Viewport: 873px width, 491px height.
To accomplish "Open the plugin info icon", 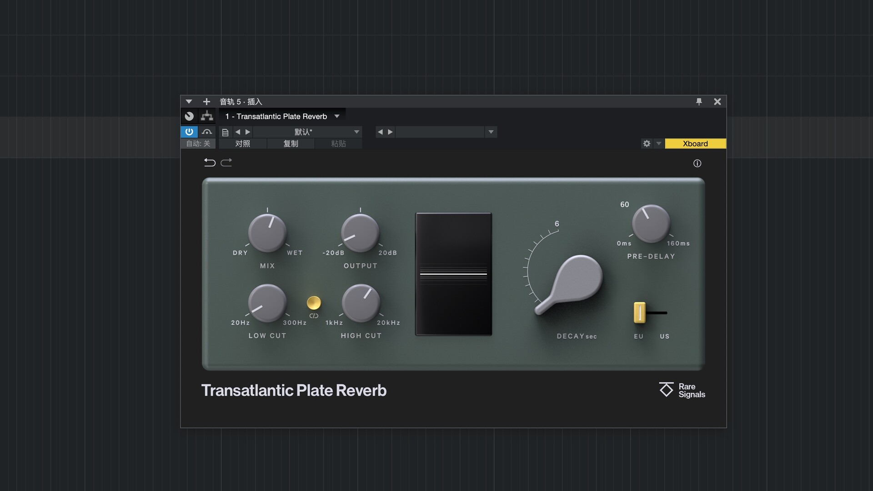I will [x=697, y=163].
